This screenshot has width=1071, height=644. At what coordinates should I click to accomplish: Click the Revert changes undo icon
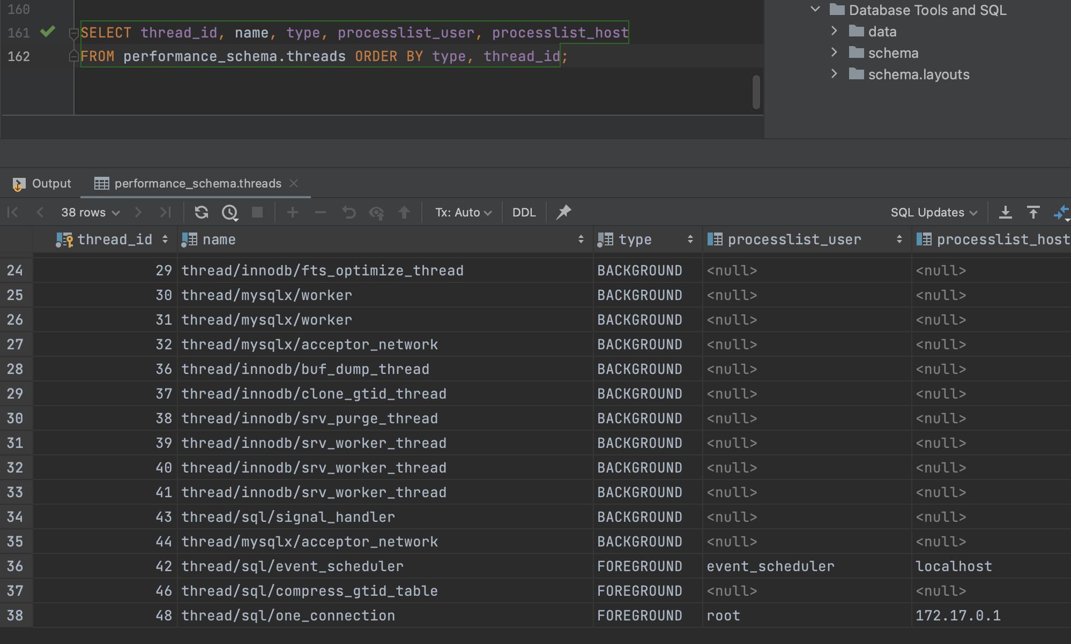(x=349, y=213)
